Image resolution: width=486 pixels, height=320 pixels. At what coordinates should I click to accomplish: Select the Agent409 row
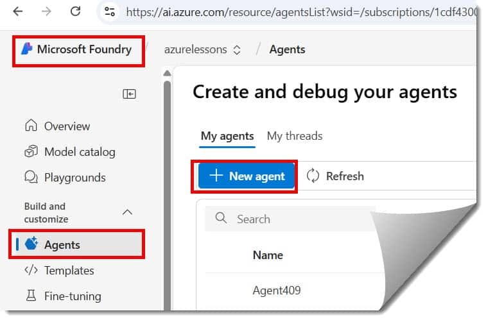(x=277, y=291)
